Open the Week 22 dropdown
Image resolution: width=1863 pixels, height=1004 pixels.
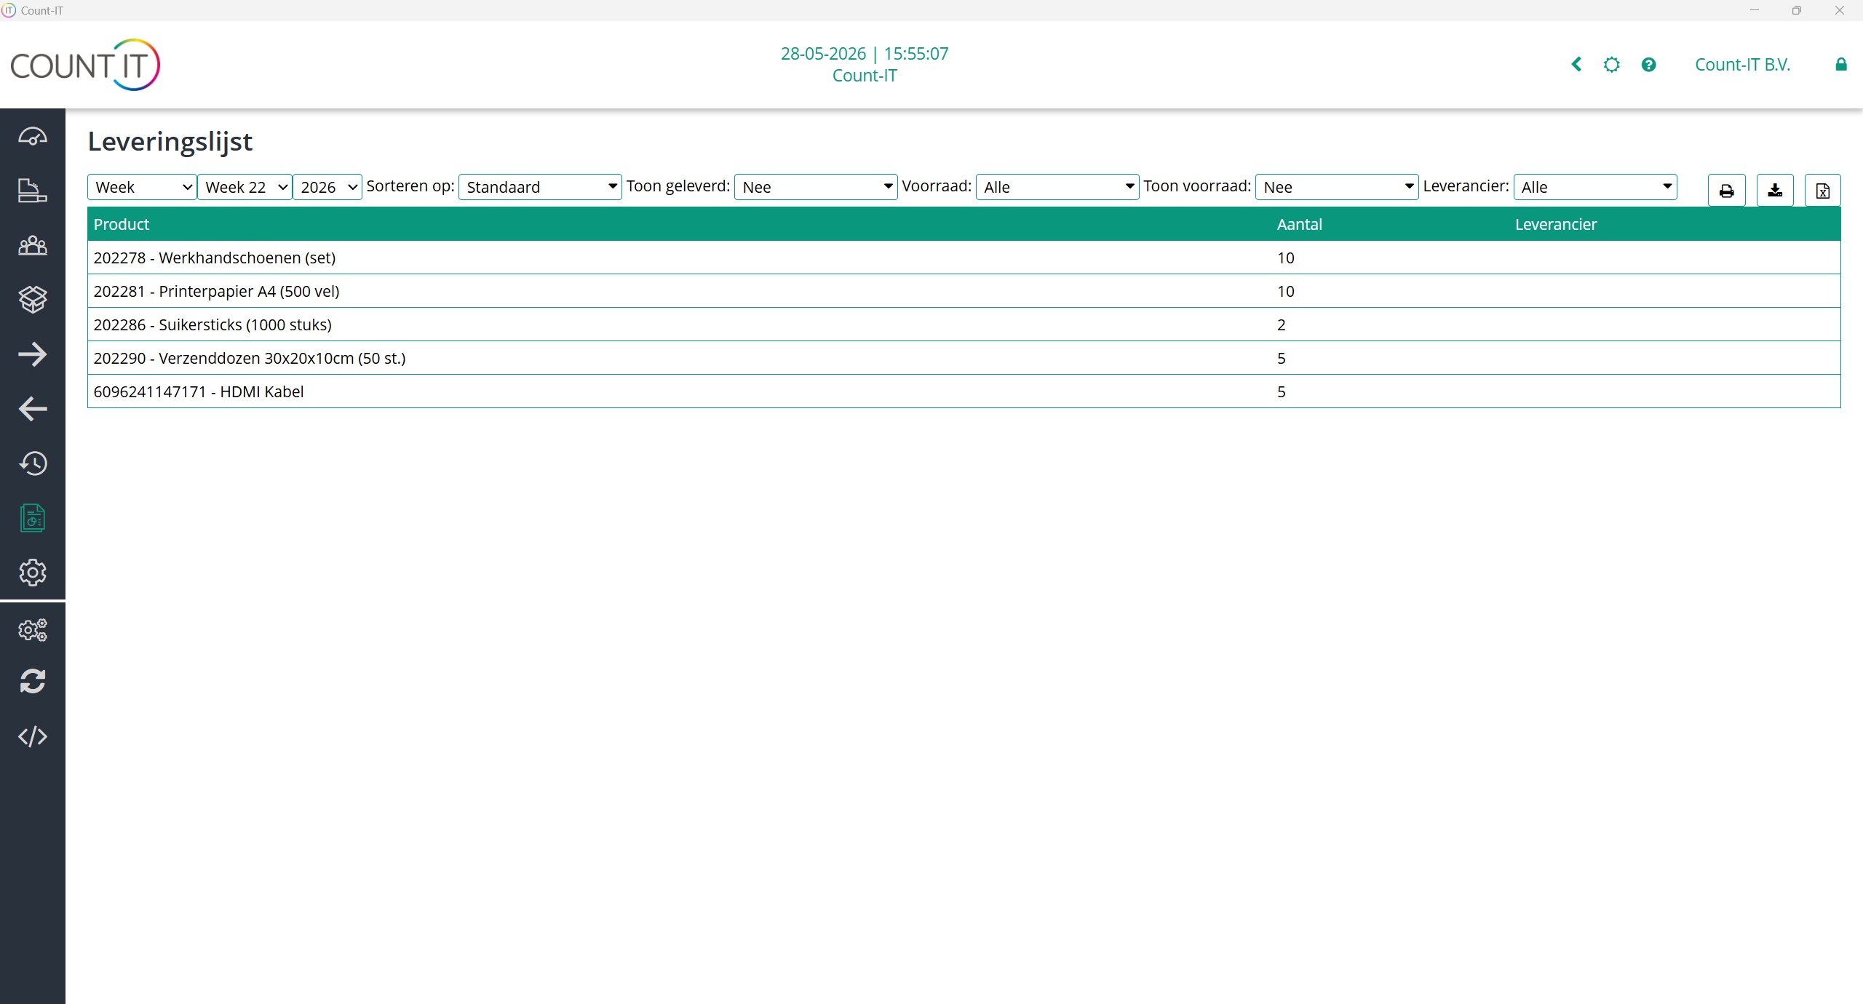(x=245, y=187)
